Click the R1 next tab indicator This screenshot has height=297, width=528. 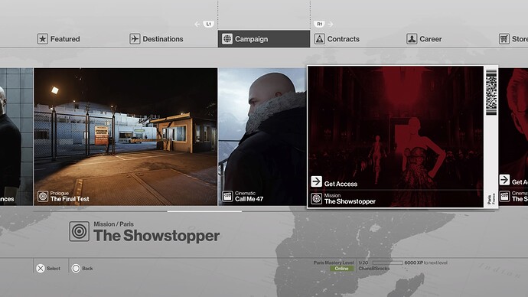[320, 24]
